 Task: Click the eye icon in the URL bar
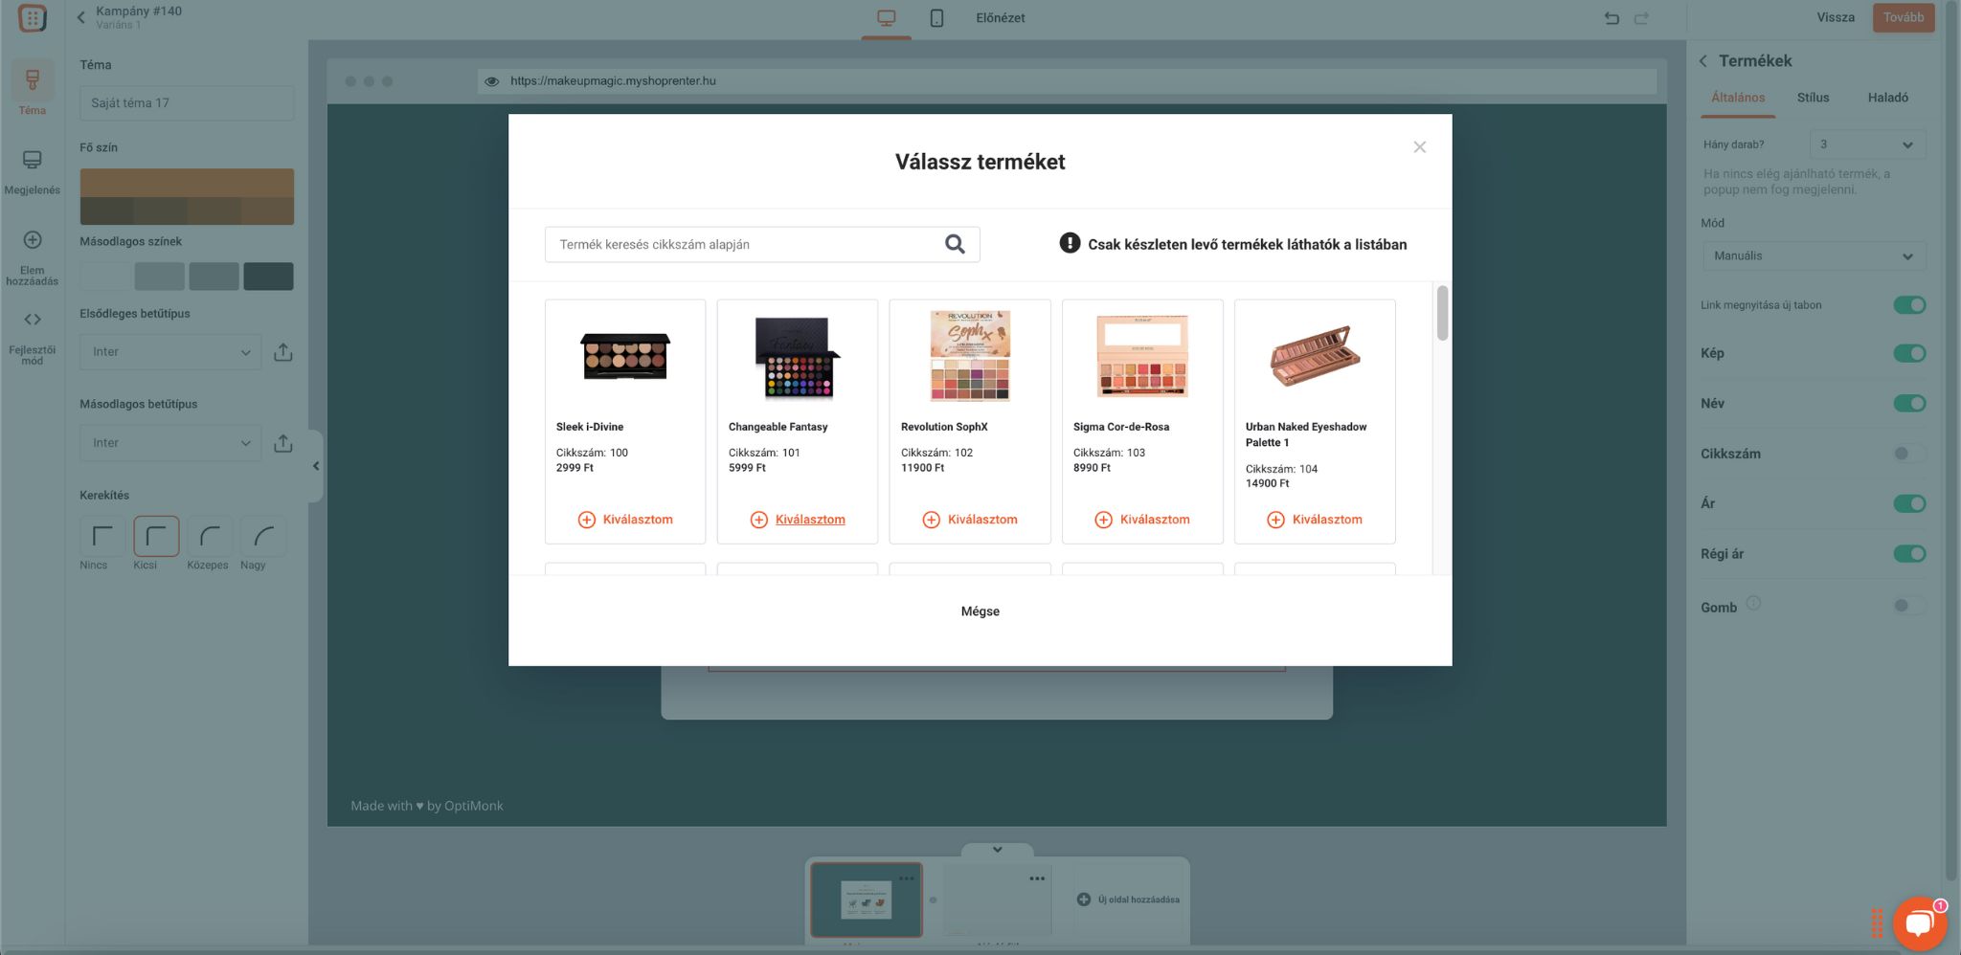point(491,81)
